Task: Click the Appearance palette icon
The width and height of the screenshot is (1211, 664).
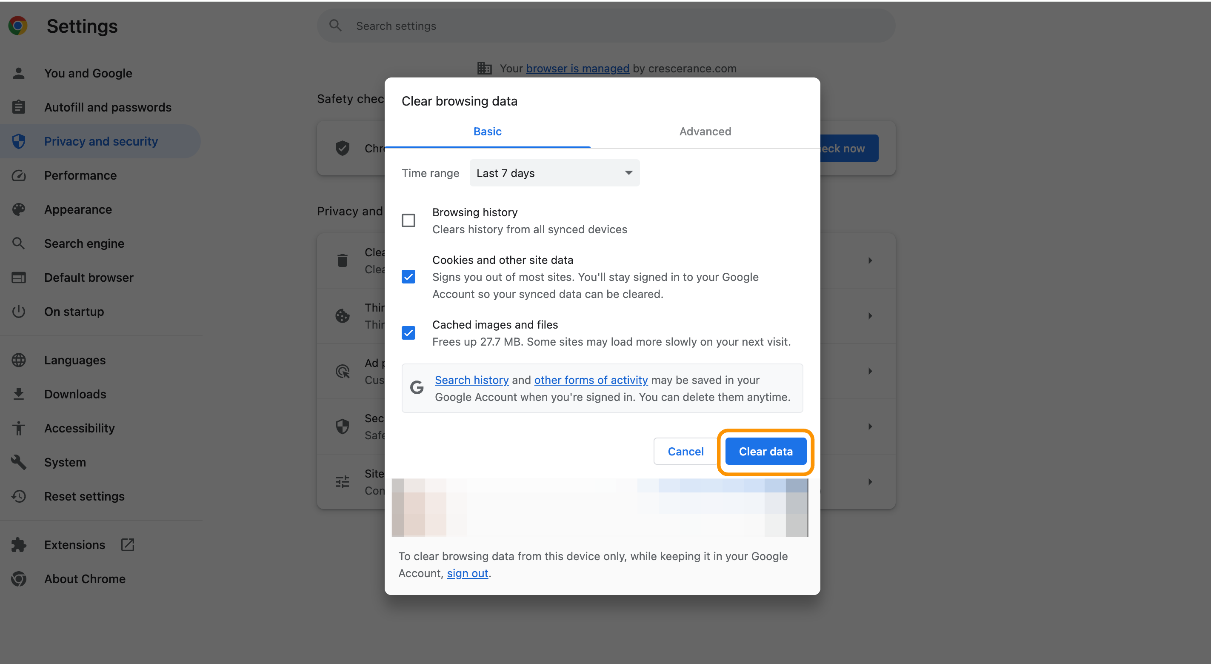Action: [18, 209]
